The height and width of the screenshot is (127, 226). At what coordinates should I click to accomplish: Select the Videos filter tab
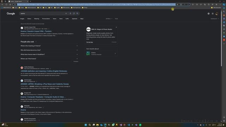(x=29, y=19)
